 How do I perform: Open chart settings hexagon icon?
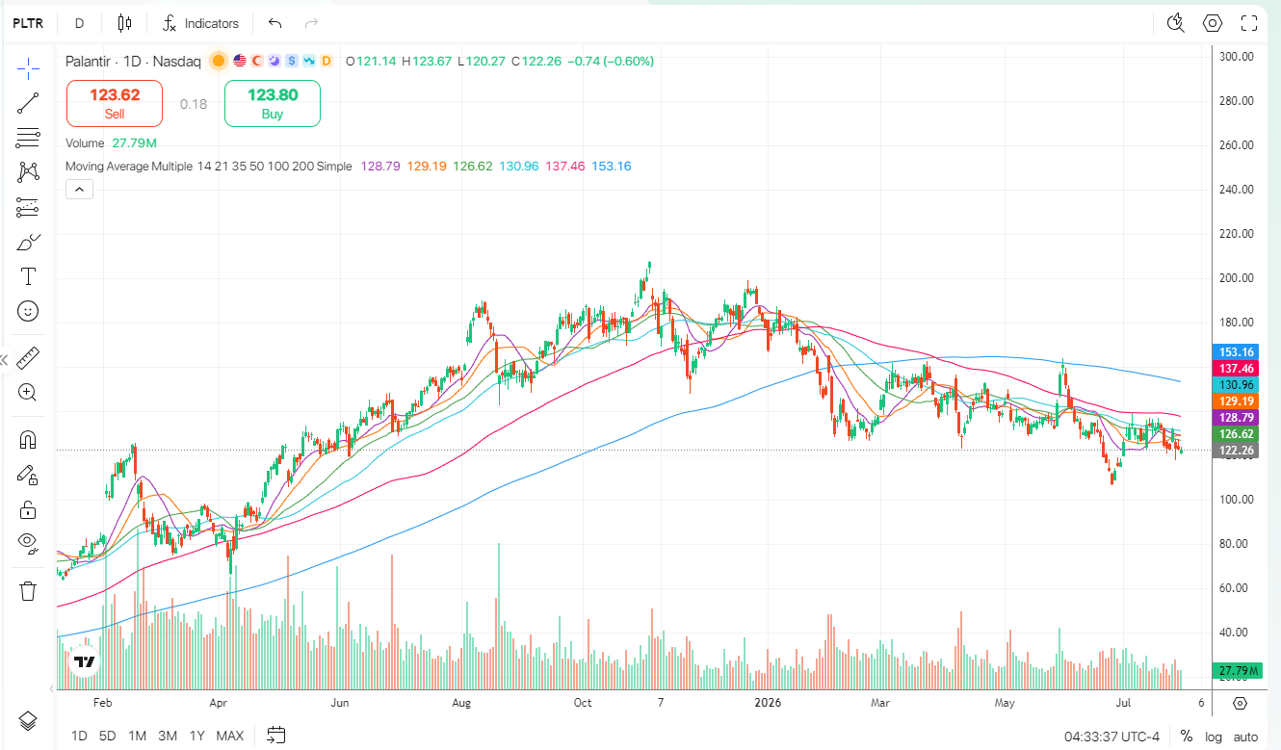coord(1213,23)
